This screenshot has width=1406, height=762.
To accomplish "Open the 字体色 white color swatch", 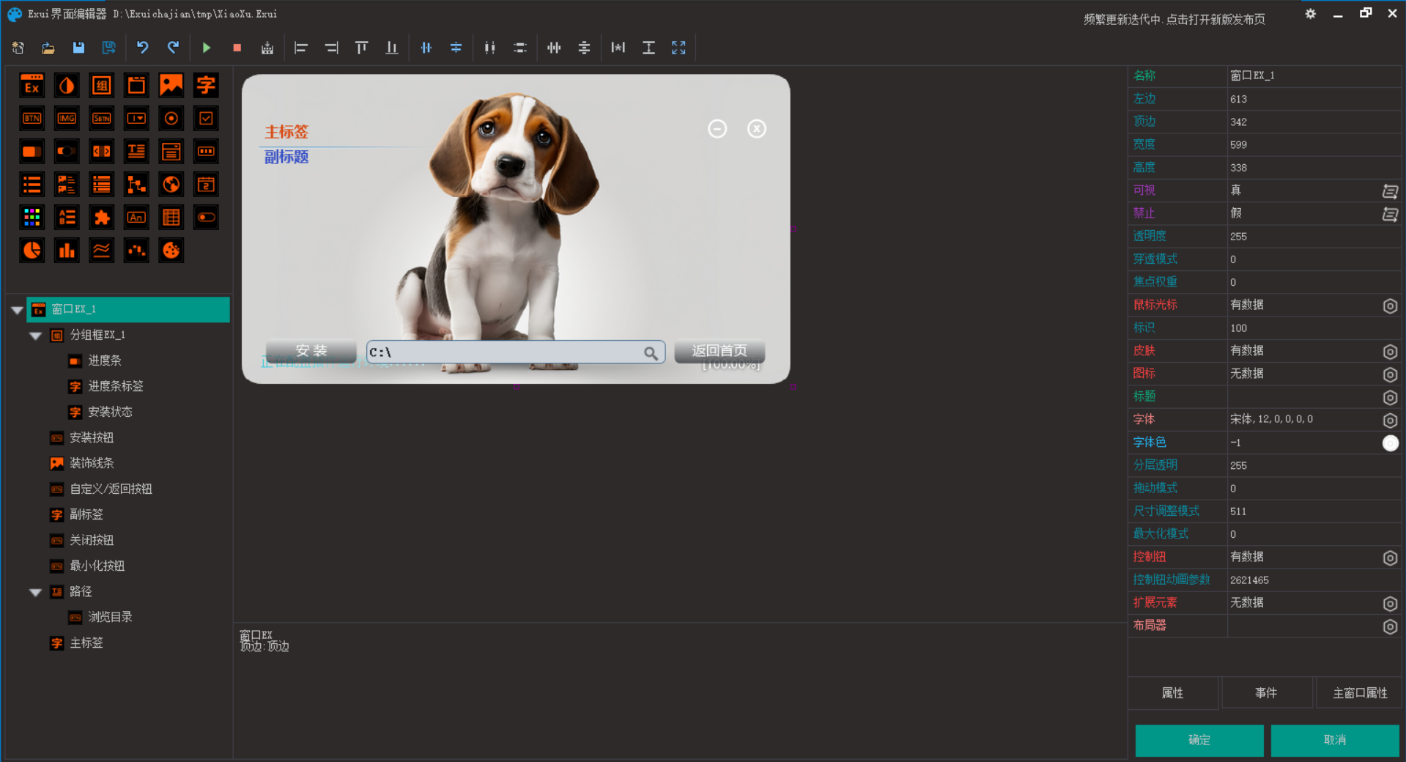I will pos(1389,443).
